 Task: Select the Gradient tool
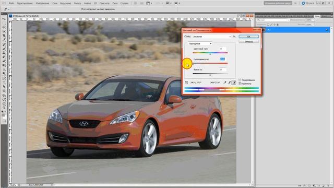point(4,65)
